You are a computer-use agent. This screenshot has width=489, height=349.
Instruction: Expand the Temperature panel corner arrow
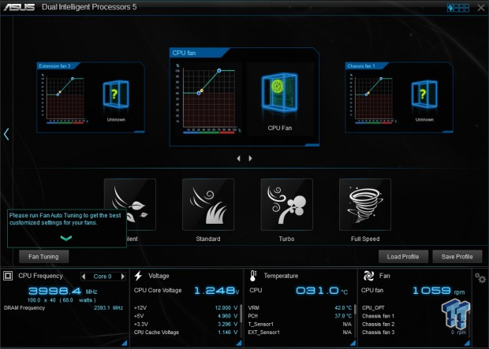pos(353,343)
